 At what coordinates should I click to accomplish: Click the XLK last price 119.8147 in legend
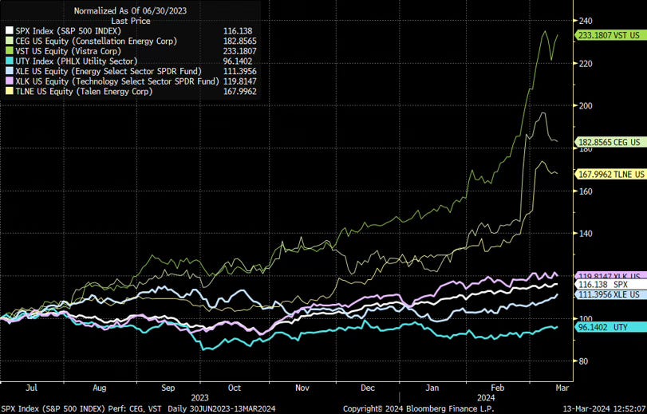coord(240,81)
